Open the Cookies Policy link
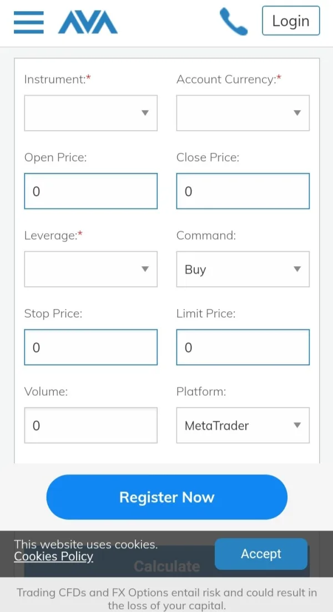 pos(54,556)
